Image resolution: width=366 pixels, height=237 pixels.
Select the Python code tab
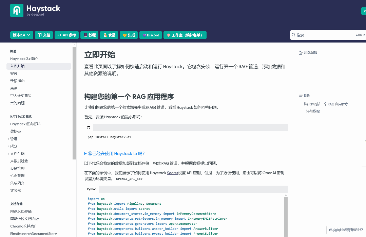click(92, 189)
